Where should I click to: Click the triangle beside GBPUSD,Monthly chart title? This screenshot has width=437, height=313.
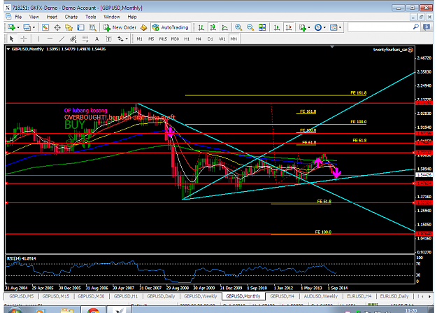[x=8, y=49]
